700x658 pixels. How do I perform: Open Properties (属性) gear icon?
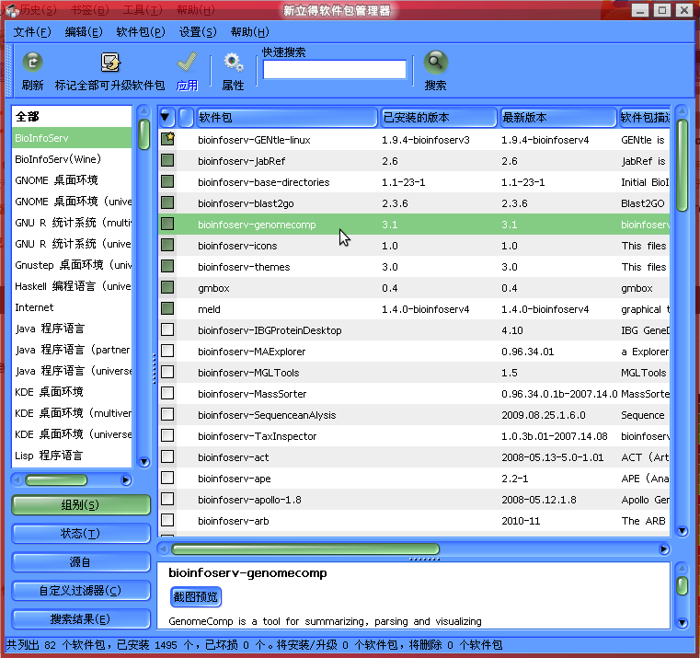coord(233,62)
